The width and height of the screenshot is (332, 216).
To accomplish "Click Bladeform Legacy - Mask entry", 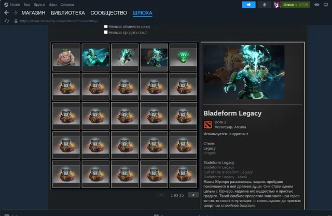I will click(x=225, y=177).
